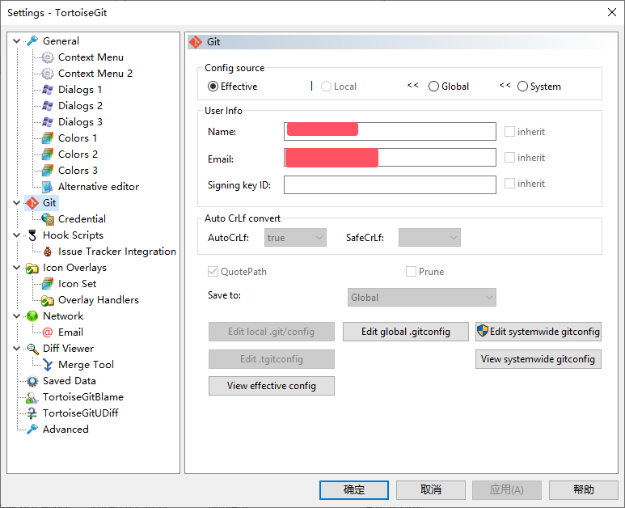Toggle inherit checkbox for Signing key ID
This screenshot has height=508, width=625.
point(509,184)
